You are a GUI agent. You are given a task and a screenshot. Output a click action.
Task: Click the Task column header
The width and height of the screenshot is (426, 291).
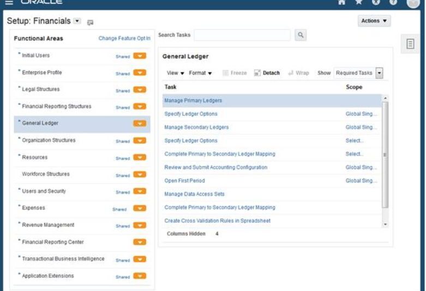[170, 87]
